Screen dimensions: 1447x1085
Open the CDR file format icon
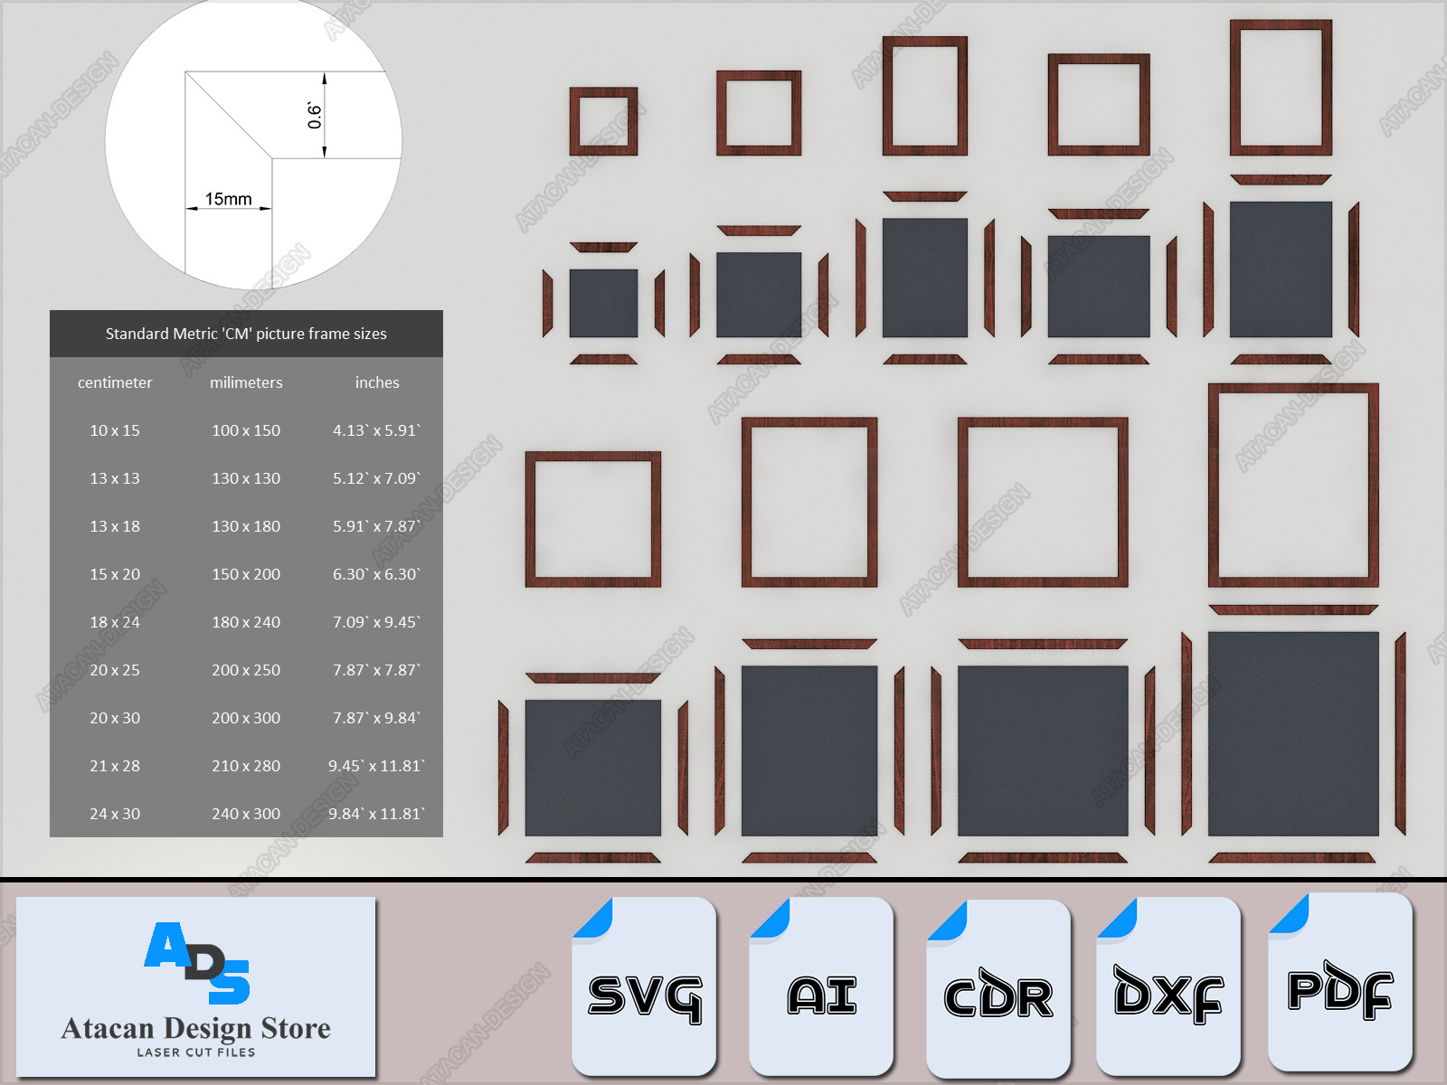pos(998,989)
